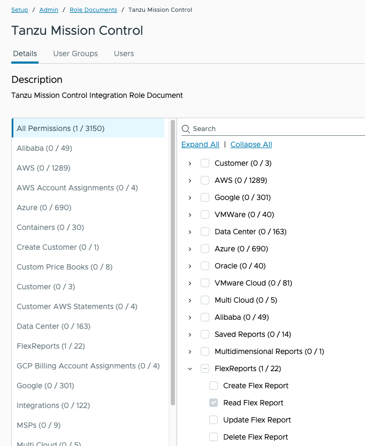365x446 pixels.
Task: Toggle the FlexReports (1 / 22) tree checkbox
Action: (x=205, y=368)
